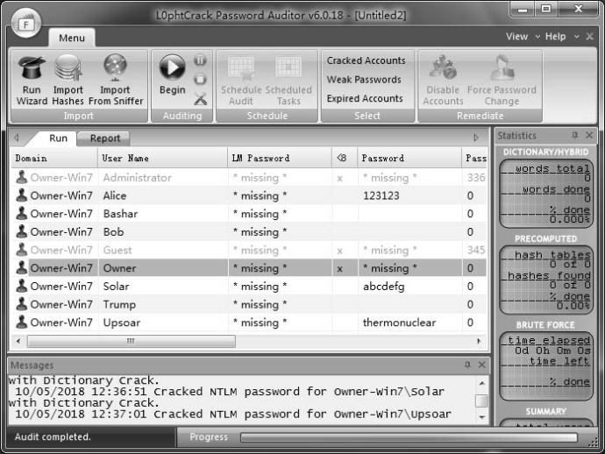
Task: Select Weak Passwords
Action: [x=364, y=80]
